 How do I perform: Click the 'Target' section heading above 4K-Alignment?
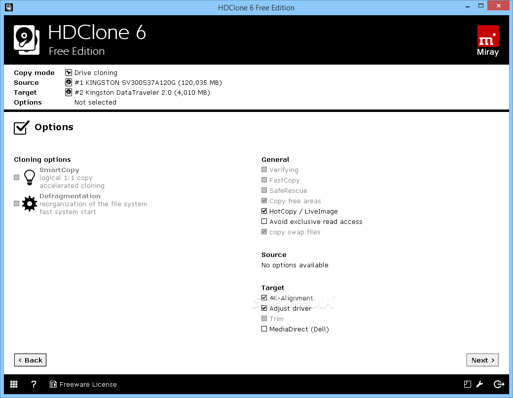point(272,288)
